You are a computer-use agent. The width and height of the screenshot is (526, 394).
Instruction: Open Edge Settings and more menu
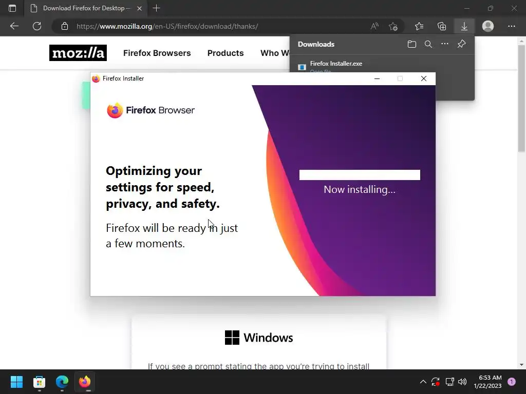pos(511,26)
